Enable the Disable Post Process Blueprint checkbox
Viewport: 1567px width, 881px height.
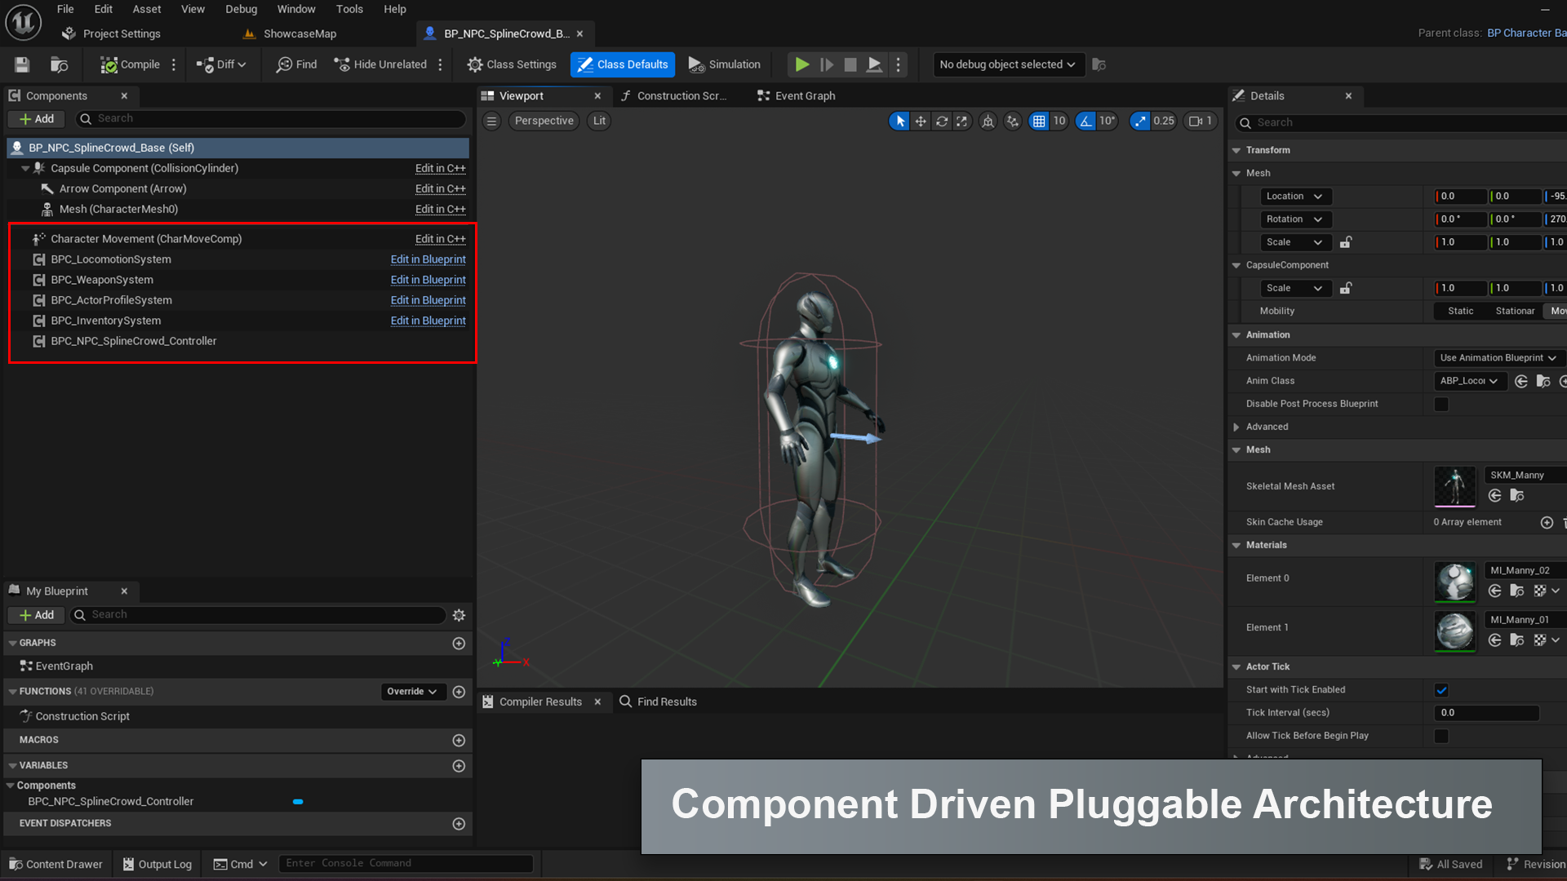[x=1441, y=404]
